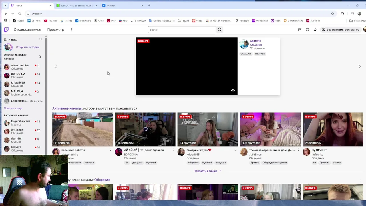This screenshot has width=366, height=206.
Task: Click the Twitch logo home icon
Action: (6, 29)
